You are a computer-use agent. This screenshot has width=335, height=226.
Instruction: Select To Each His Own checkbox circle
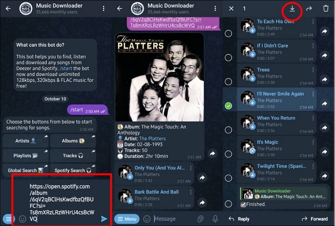click(x=228, y=34)
